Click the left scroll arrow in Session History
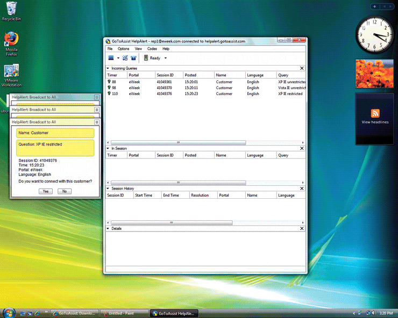This screenshot has height=318, width=398. [108, 222]
